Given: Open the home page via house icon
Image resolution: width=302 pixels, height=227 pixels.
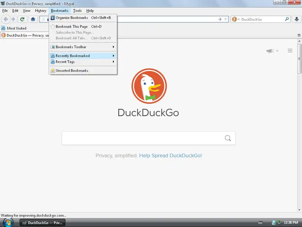Looking at the screenshot, I should pyautogui.click(x=33, y=19).
